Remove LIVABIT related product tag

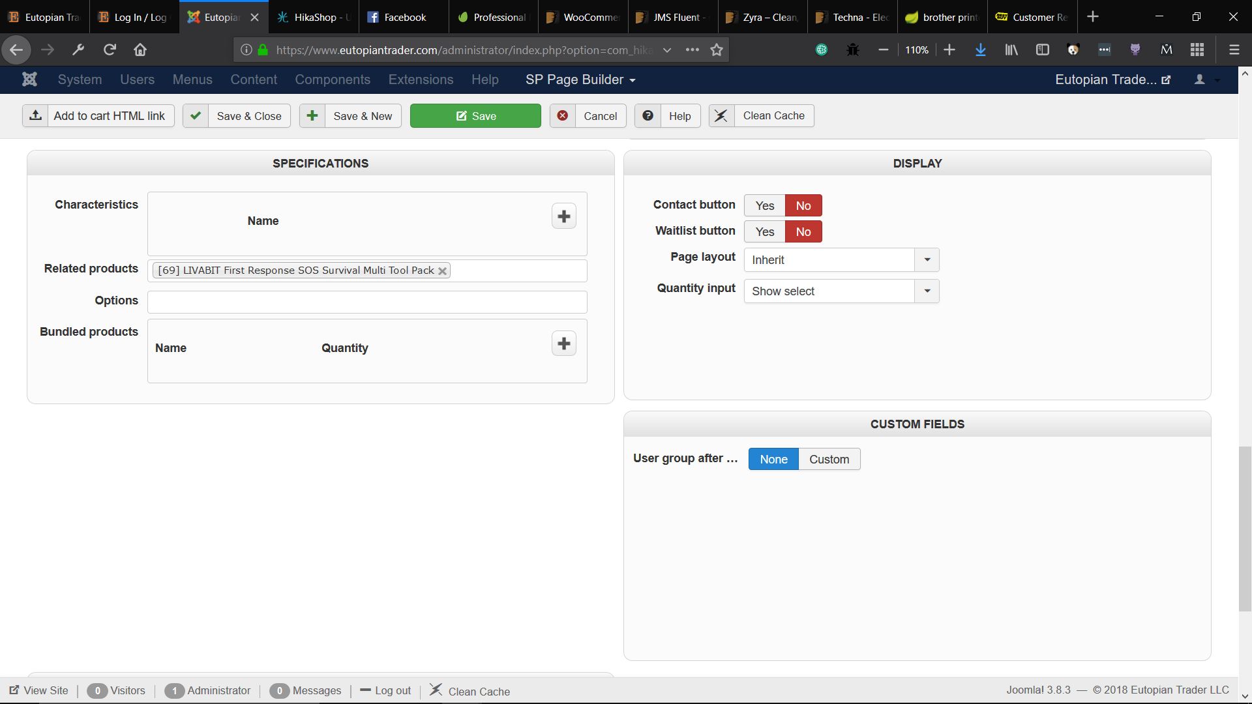click(x=442, y=271)
